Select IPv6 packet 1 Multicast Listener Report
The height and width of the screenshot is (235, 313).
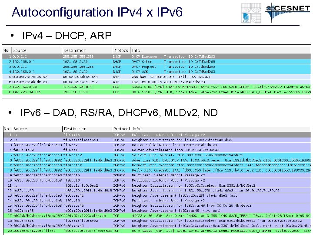tap(157, 135)
